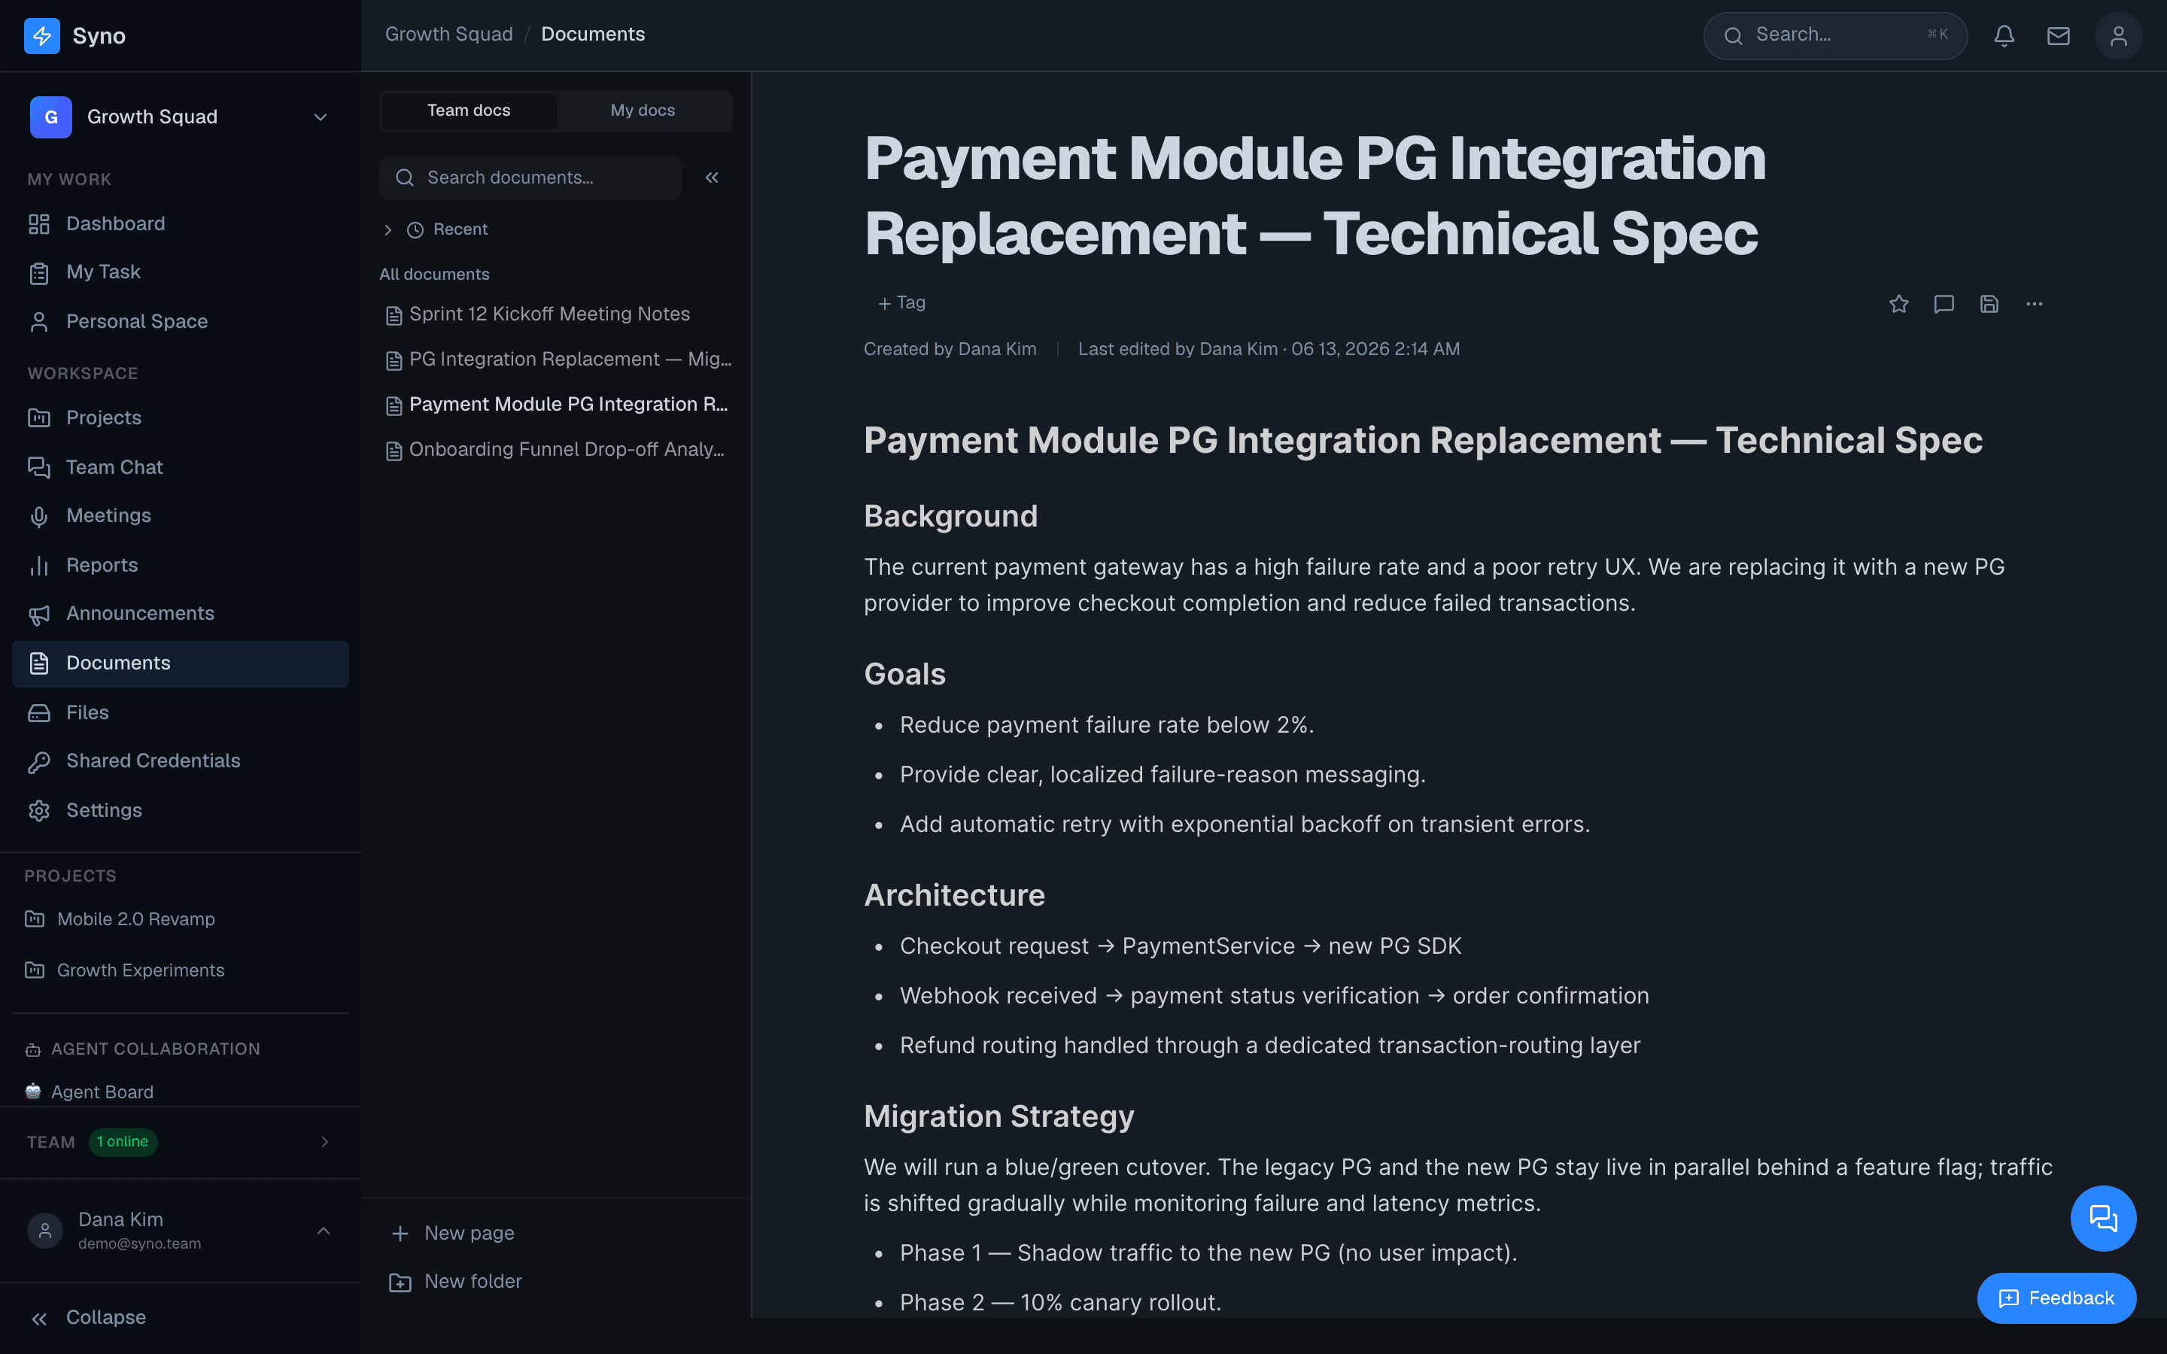Open Onboarding Funnel Drop-off document
Viewport: 2167px width, 1354px height.
click(556, 450)
